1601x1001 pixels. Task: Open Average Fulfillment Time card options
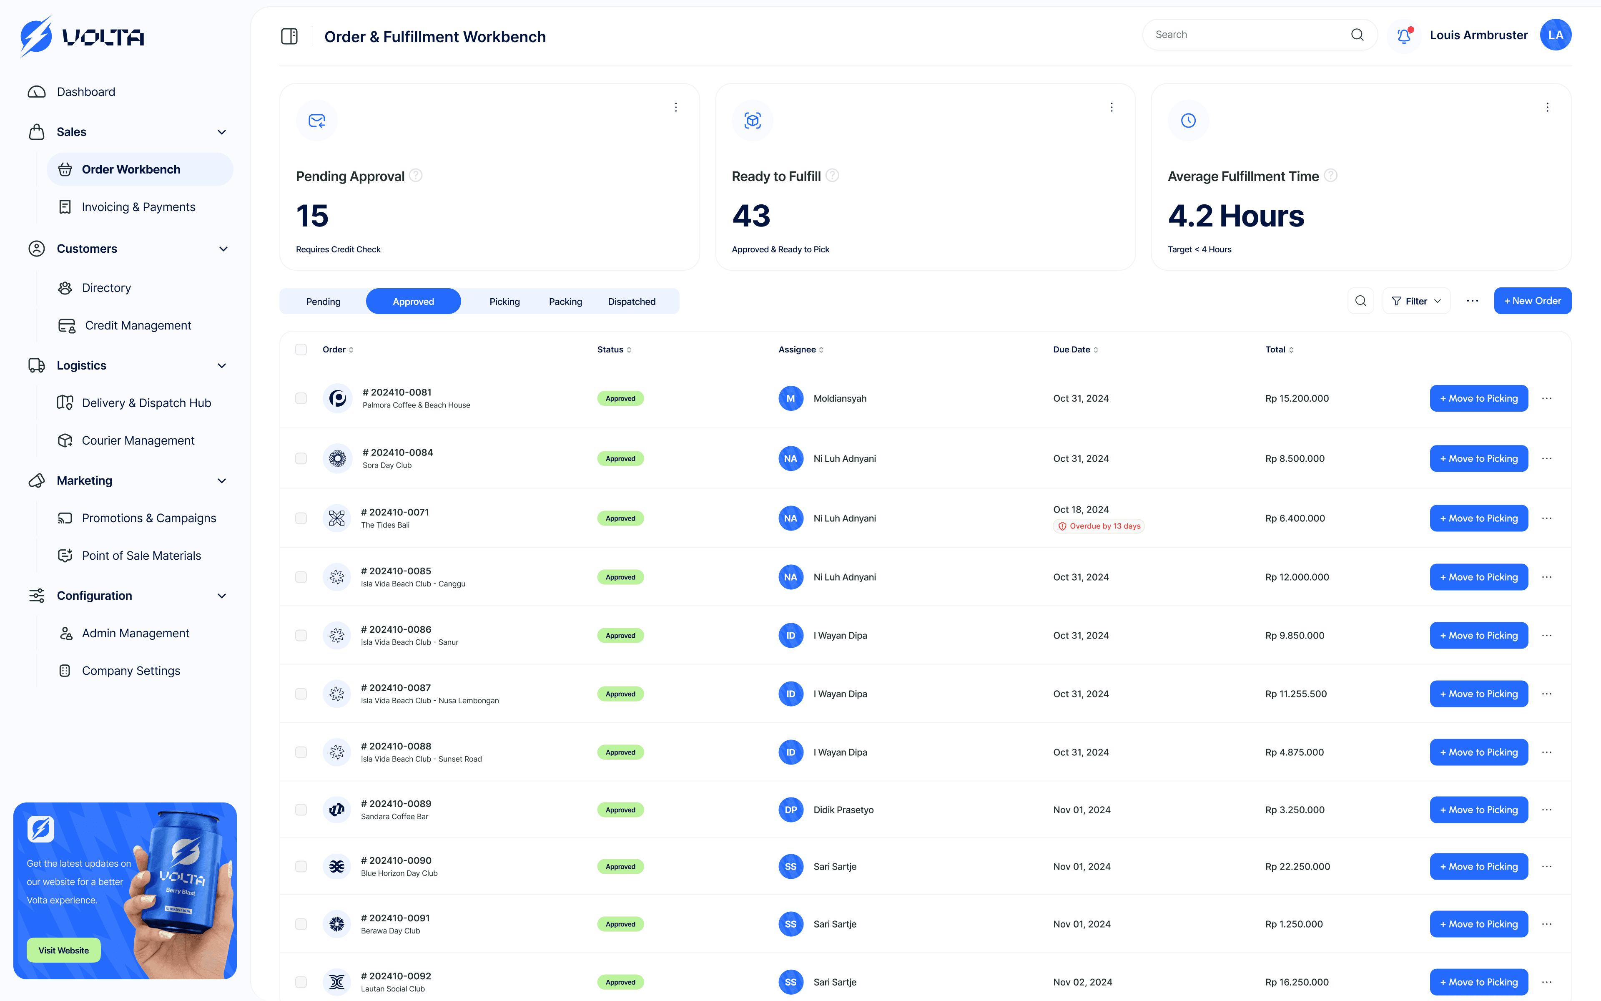pos(1547,107)
